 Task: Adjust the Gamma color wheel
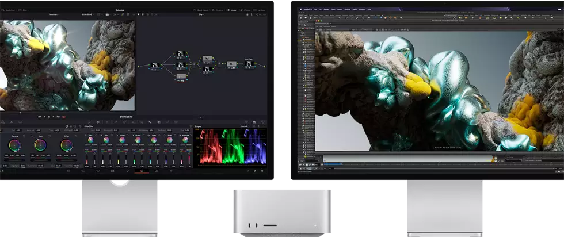(15, 145)
